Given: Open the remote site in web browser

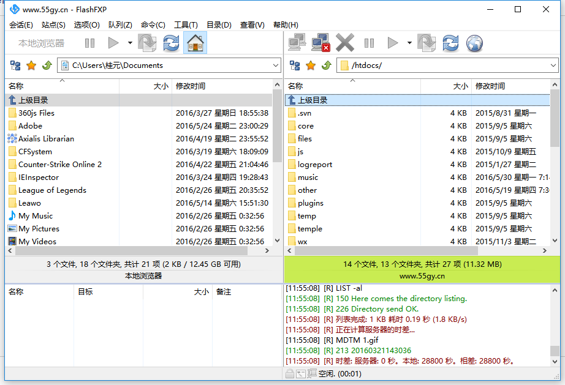Looking at the screenshot, I should pyautogui.click(x=475, y=42).
